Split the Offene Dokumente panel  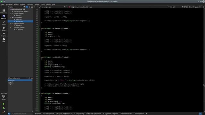tap(29, 78)
